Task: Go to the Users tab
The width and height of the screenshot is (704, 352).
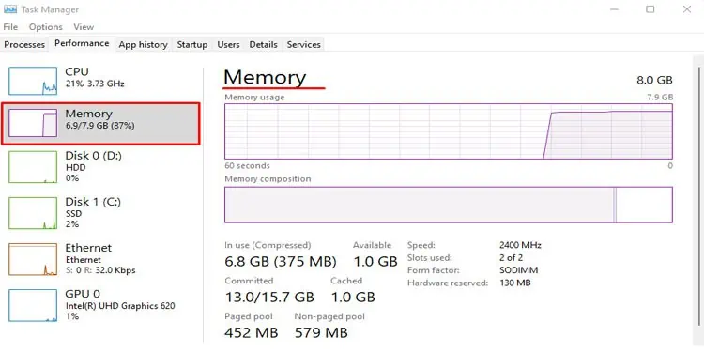Action: pyautogui.click(x=228, y=45)
